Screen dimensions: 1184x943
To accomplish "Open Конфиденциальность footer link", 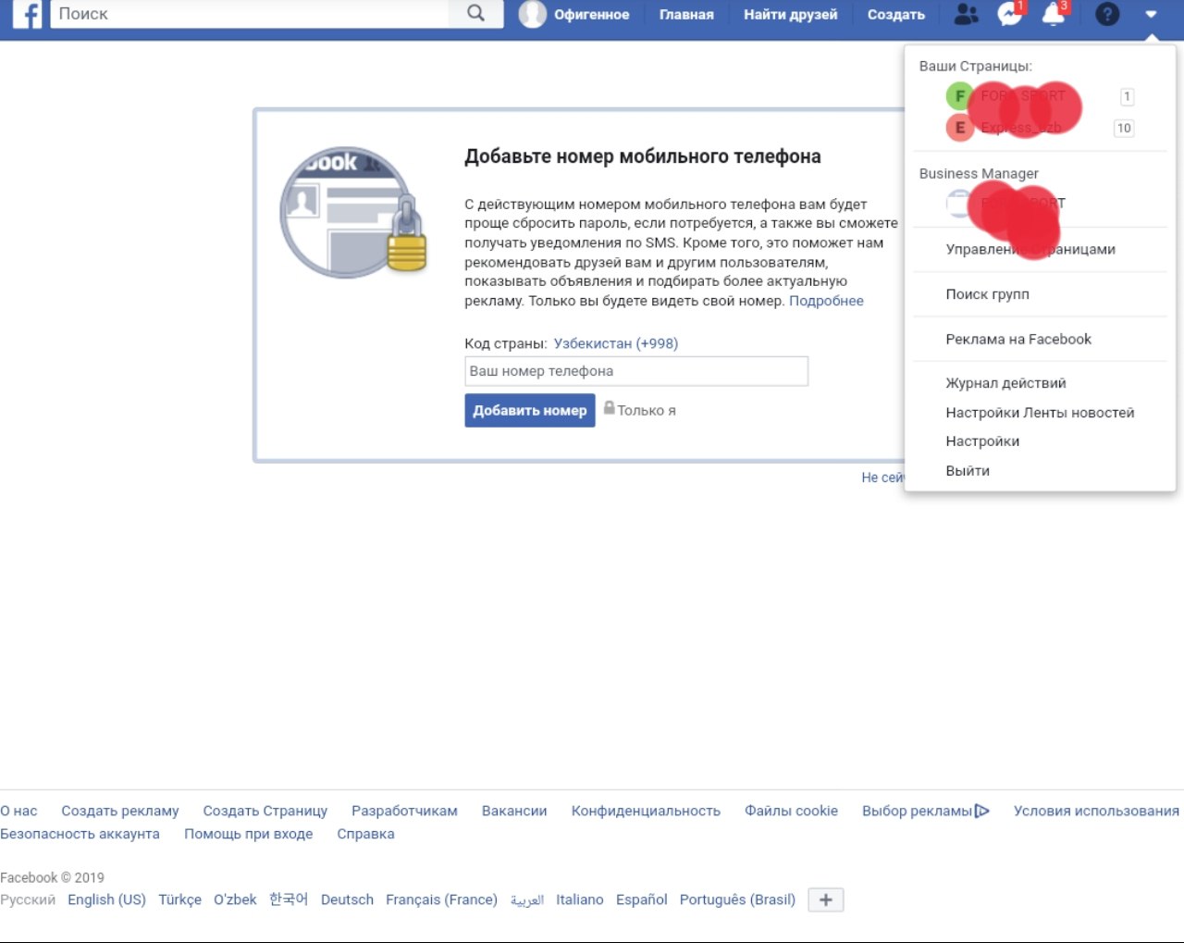I will coord(646,811).
